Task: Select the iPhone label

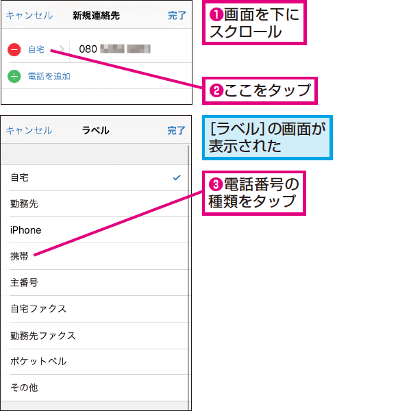Action: pos(95,230)
